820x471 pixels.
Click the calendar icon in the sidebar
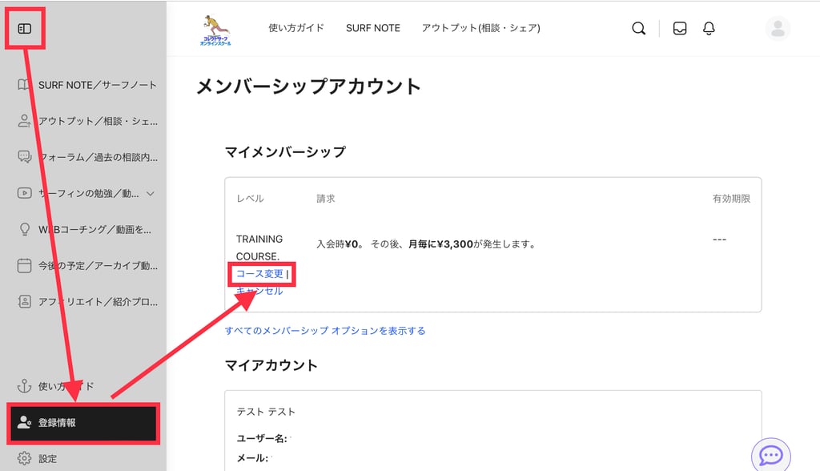24,265
